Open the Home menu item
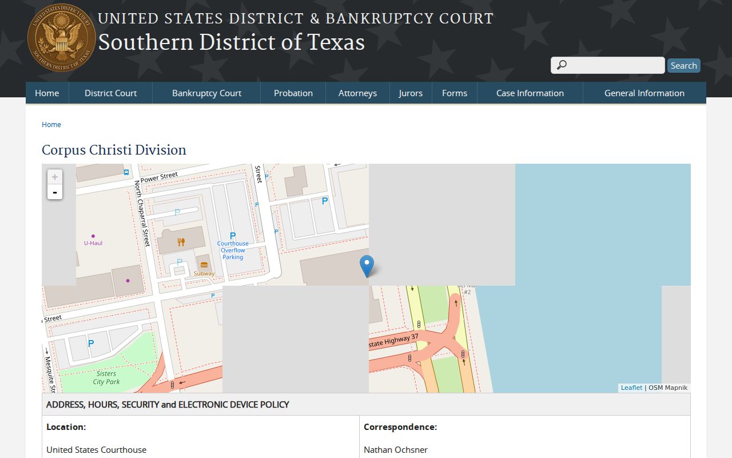The image size is (732, 458). 47,93
